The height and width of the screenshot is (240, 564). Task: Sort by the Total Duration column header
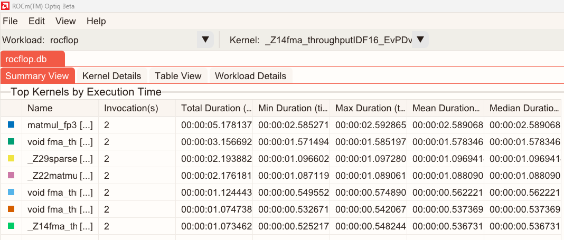217,108
